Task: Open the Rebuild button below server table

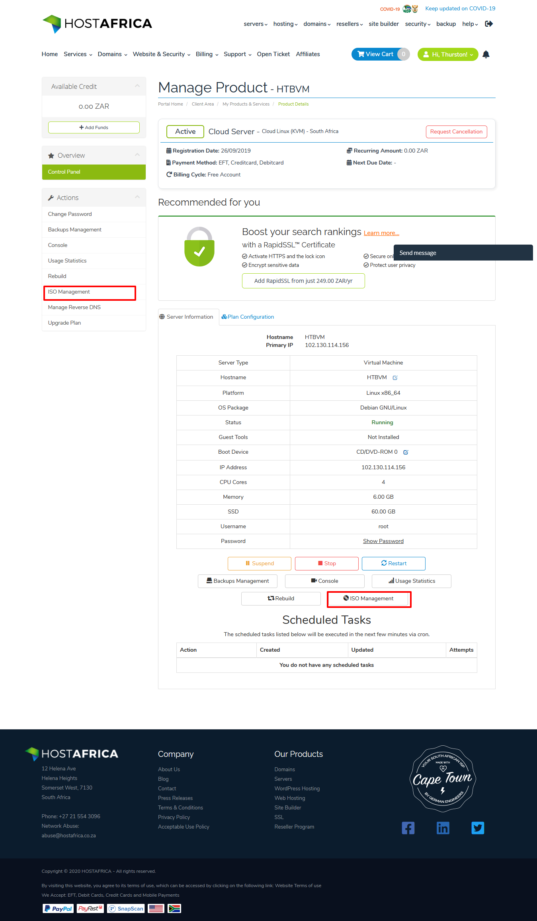Action: click(x=281, y=599)
